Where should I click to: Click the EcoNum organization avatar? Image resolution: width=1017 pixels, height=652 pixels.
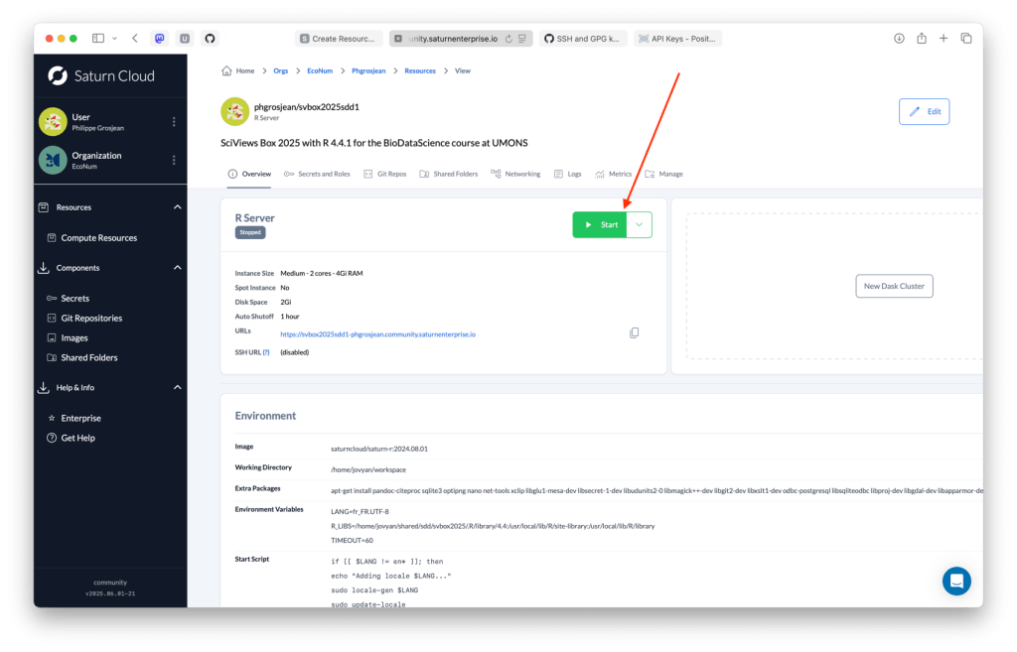point(54,160)
